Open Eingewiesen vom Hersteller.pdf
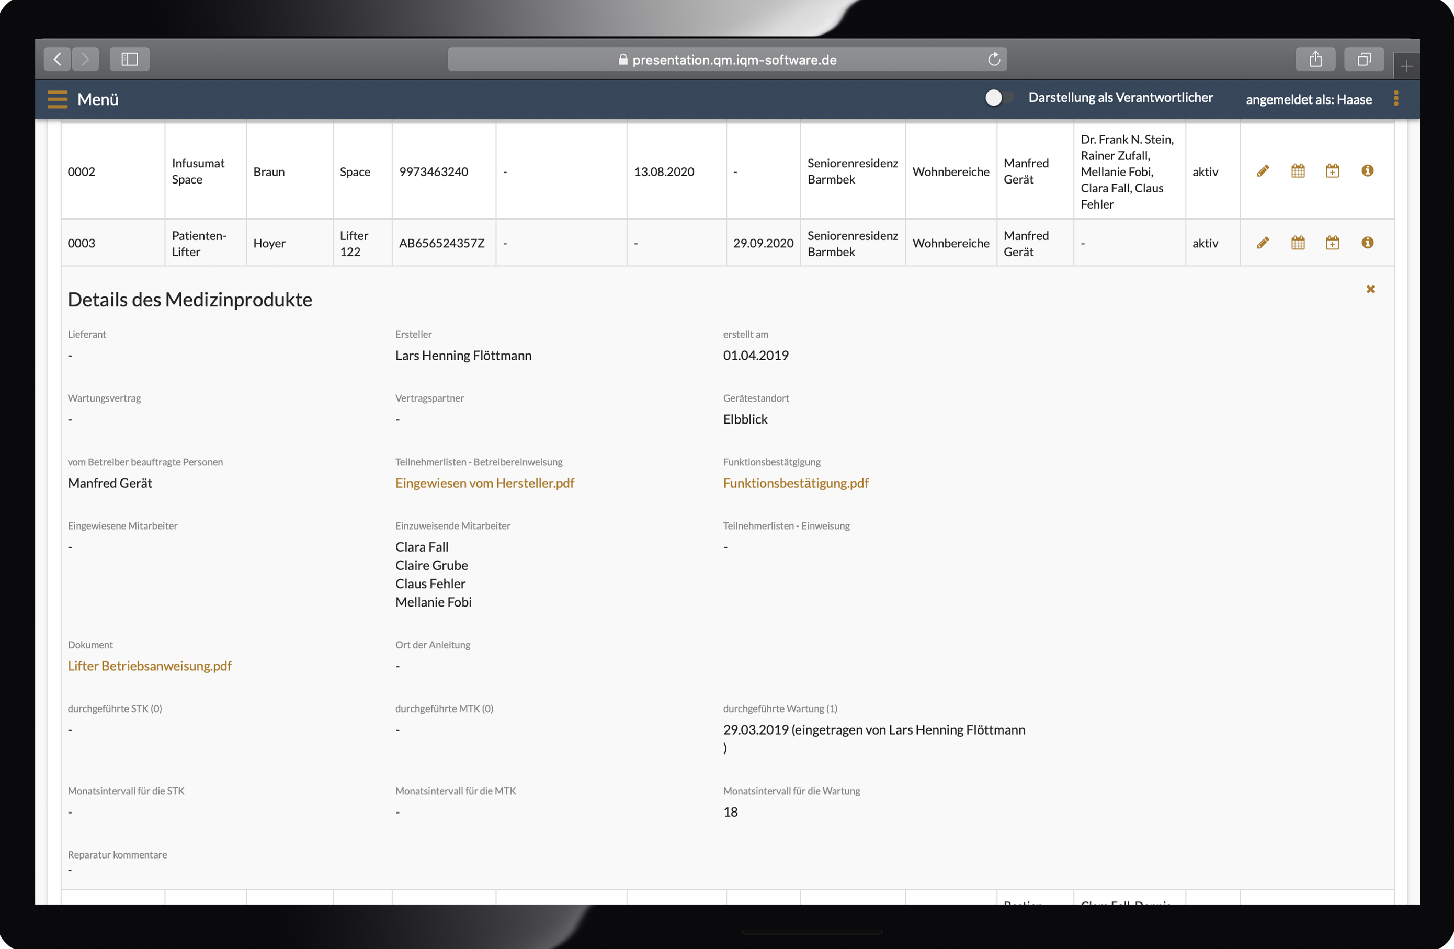1454x949 pixels. (x=484, y=483)
